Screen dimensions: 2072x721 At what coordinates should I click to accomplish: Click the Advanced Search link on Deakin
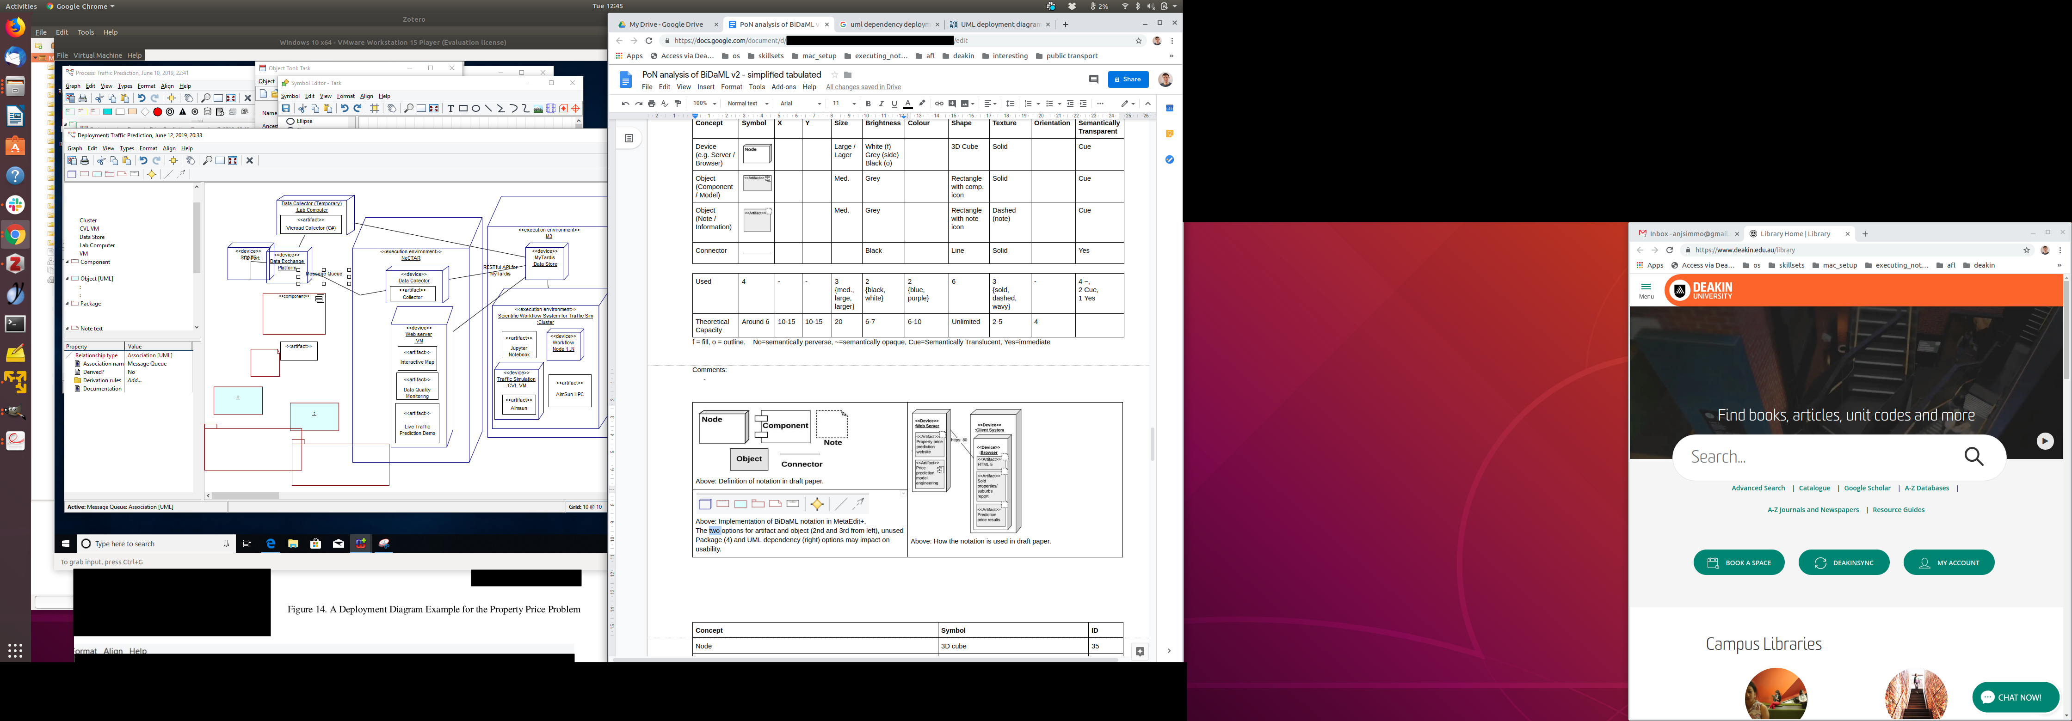tap(1757, 488)
